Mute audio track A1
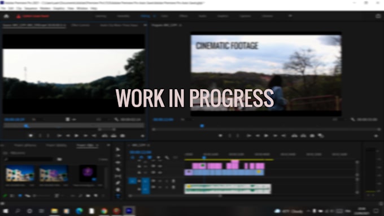The height and width of the screenshot is (216, 384). (160, 181)
